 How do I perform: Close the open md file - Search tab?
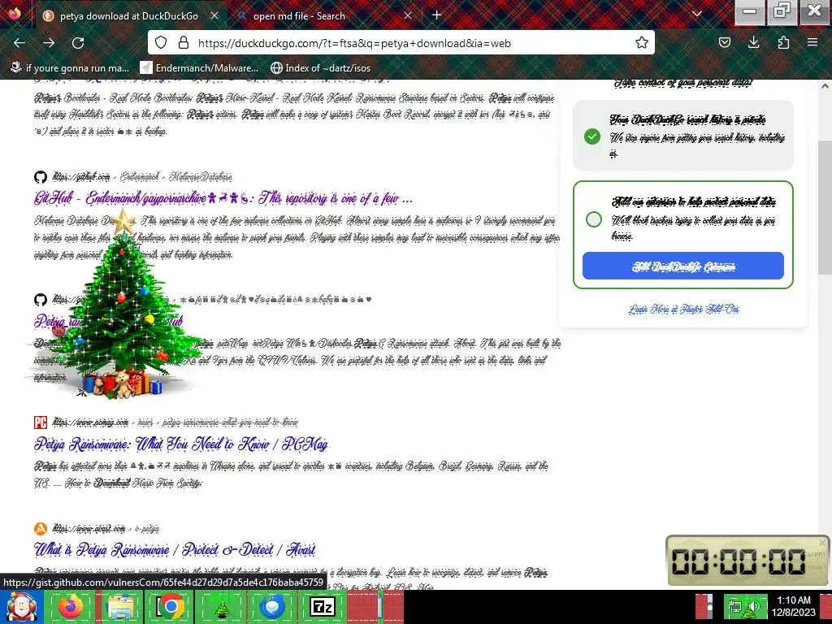click(408, 16)
